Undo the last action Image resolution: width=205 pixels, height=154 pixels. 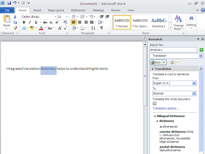tap(15, 3)
